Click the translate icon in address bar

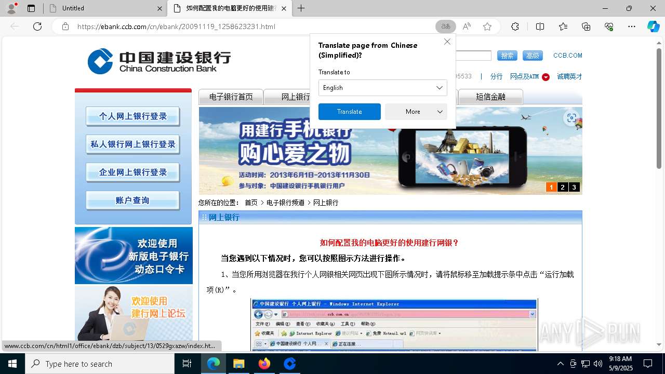pos(446,26)
